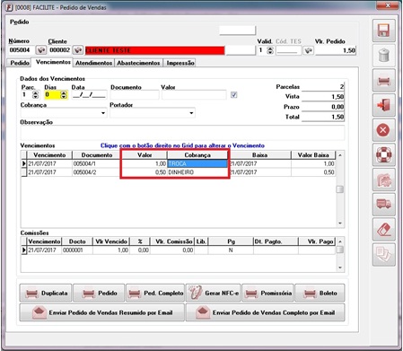Click the Número field 005004
The height and width of the screenshot is (351, 403).
coord(22,50)
